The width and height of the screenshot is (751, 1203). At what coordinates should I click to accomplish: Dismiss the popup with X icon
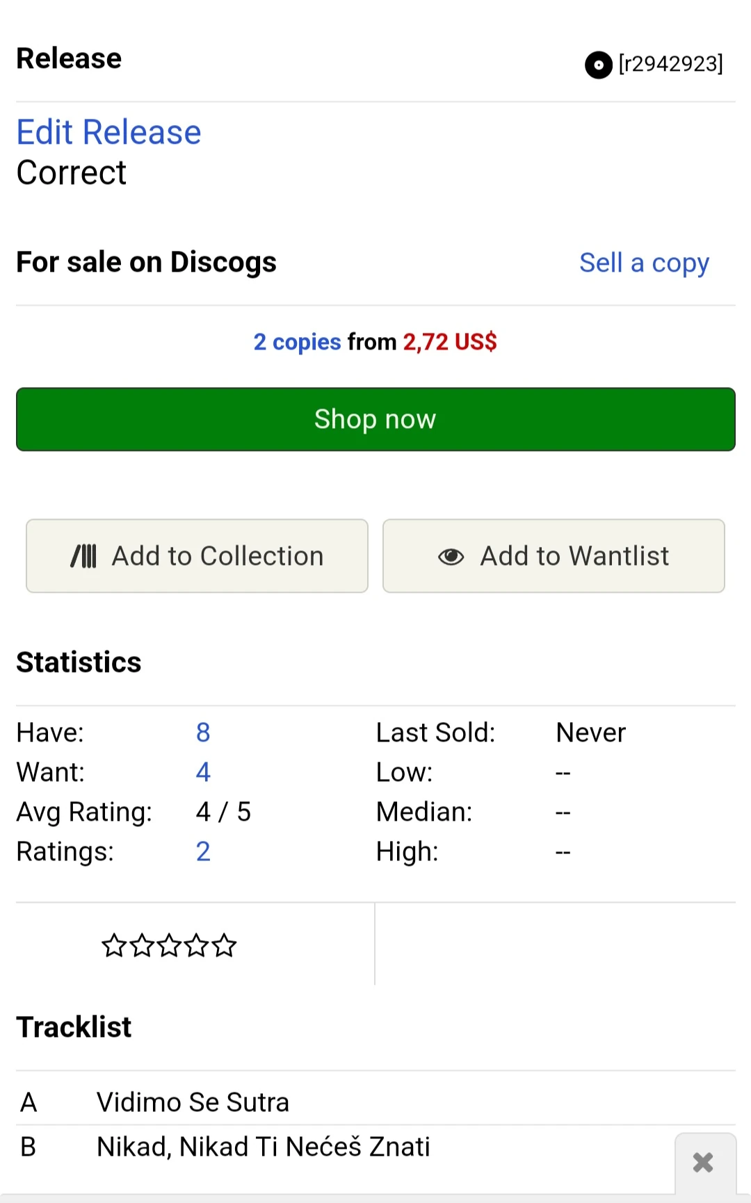pyautogui.click(x=703, y=1163)
